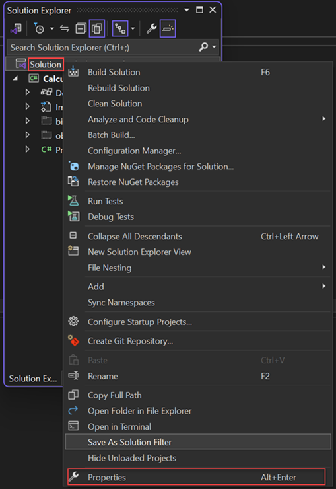Select the Solution node in tree
This screenshot has width=336, height=489.
pos(46,65)
